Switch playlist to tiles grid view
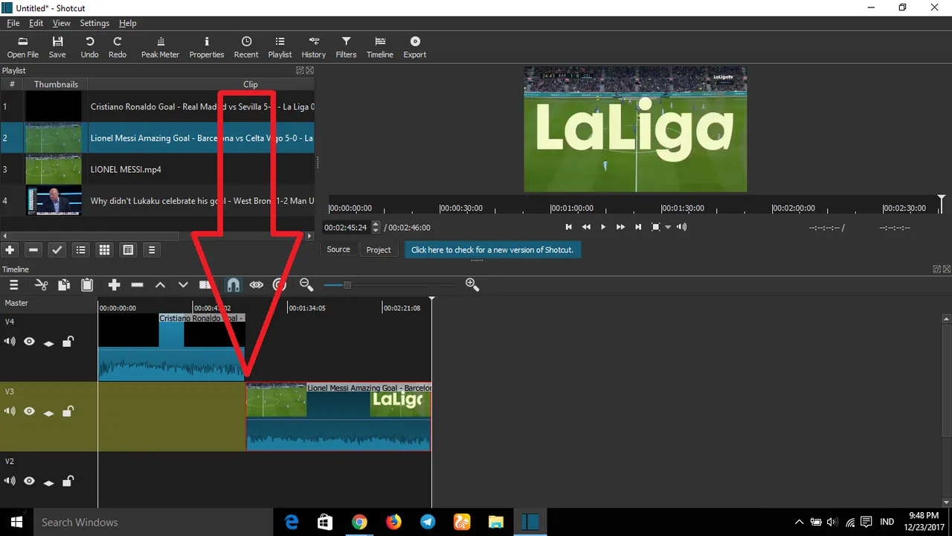This screenshot has width=952, height=536. [x=105, y=250]
